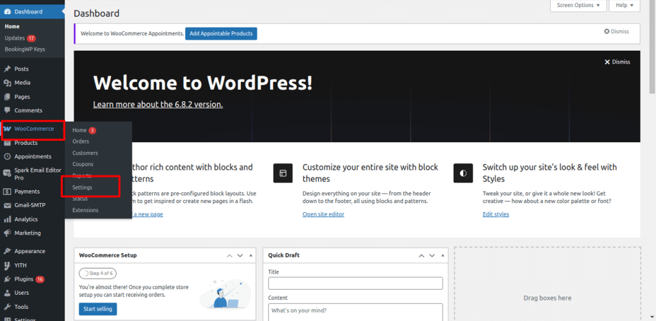Image resolution: width=656 pixels, height=321 pixels.
Task: Click the Tools wrench icon
Action: point(7,307)
